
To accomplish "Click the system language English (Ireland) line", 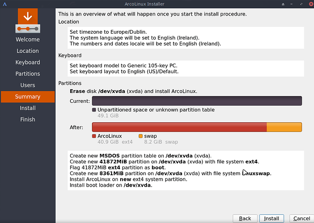I will [134, 38].
